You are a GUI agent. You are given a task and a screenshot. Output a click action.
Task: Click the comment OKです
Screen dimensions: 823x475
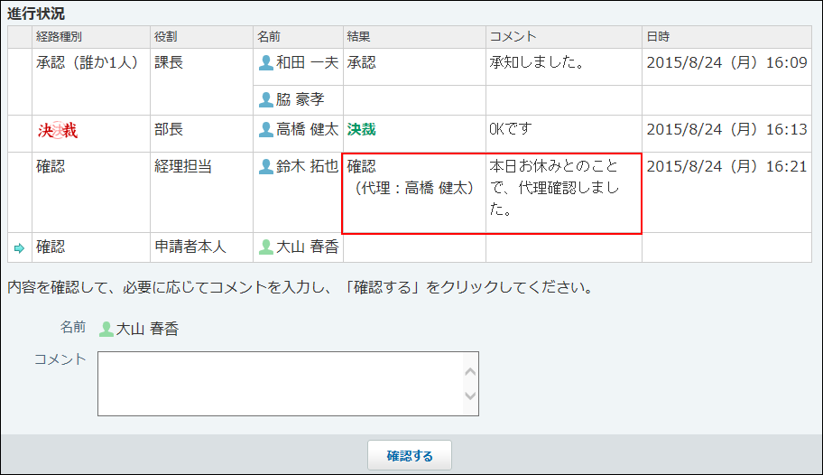510,129
